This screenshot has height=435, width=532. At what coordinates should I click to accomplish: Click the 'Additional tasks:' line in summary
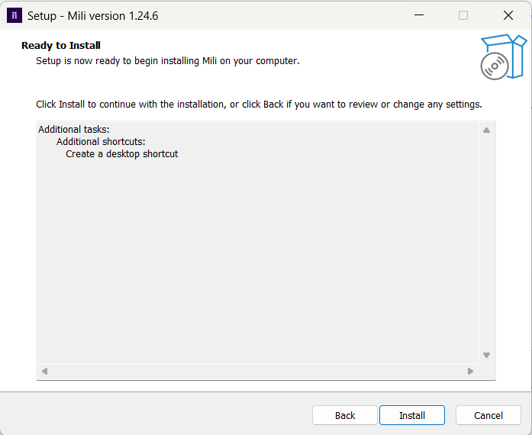pos(74,130)
